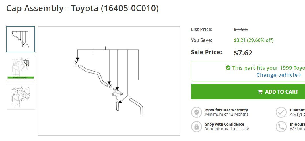Click the sale price $7.62
This screenshot has width=305, height=141.
[243, 53]
